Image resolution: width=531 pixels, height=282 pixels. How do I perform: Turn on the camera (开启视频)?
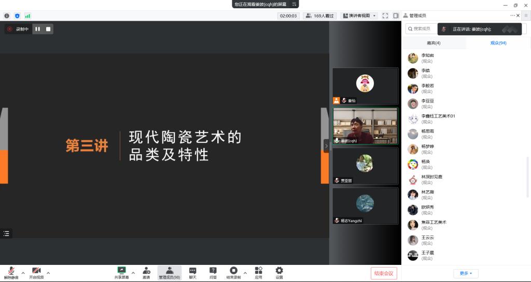36,272
